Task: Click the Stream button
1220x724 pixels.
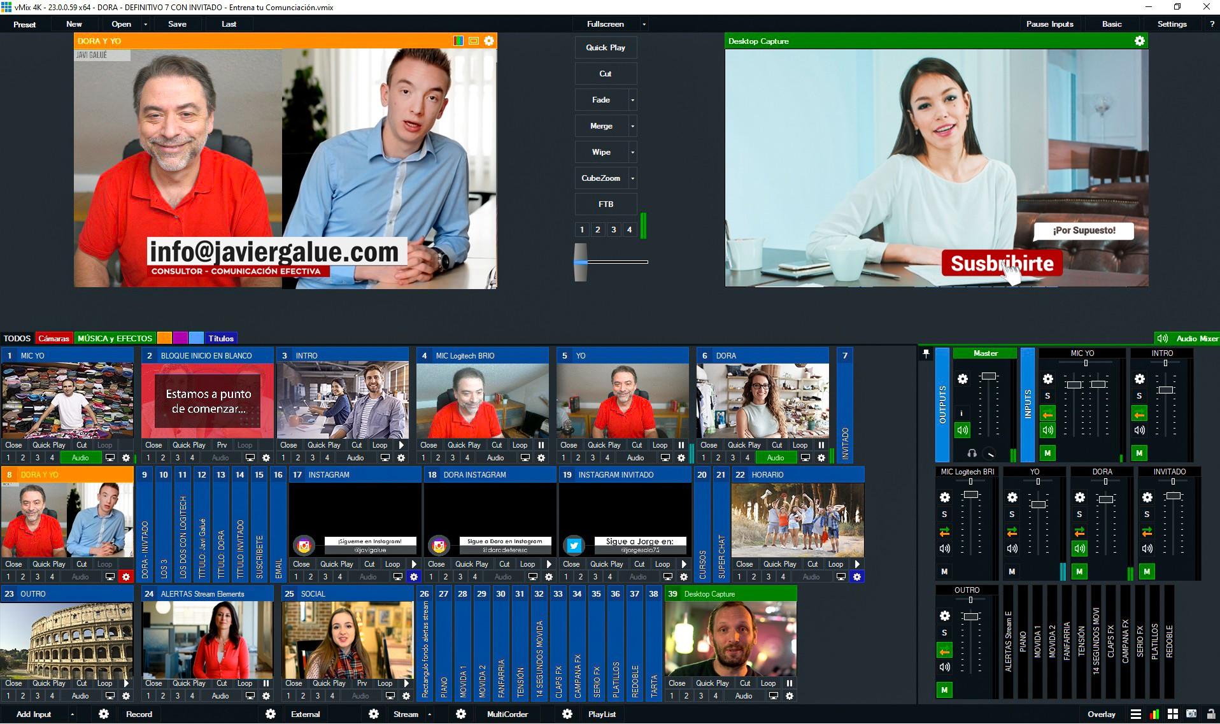Action: click(x=406, y=714)
